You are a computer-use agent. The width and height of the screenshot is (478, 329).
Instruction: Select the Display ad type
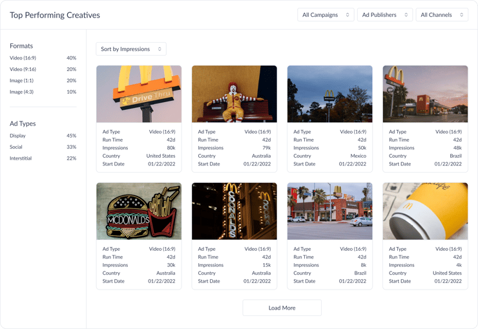[x=18, y=136]
